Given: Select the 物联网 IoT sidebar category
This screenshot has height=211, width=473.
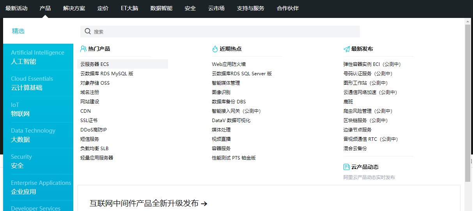Looking at the screenshot, I should click(38, 109).
